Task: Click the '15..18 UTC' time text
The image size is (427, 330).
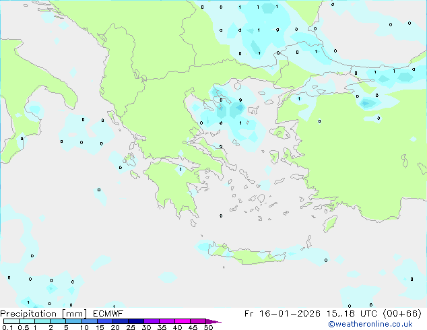Action: [352, 314]
